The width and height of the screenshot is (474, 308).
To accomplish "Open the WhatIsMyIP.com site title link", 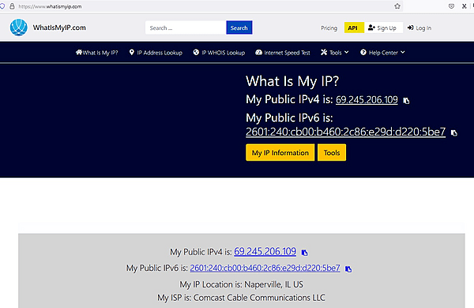I will (59, 28).
